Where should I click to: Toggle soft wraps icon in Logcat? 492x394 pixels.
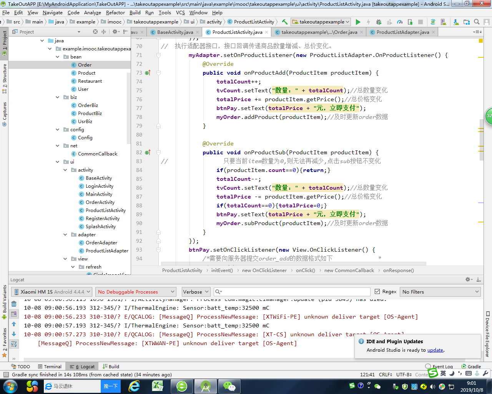14,344
